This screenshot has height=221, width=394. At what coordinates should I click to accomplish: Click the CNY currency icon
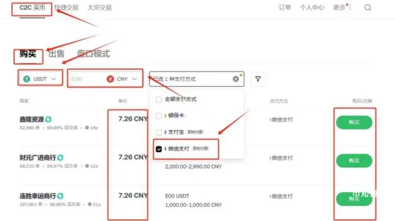(x=110, y=79)
